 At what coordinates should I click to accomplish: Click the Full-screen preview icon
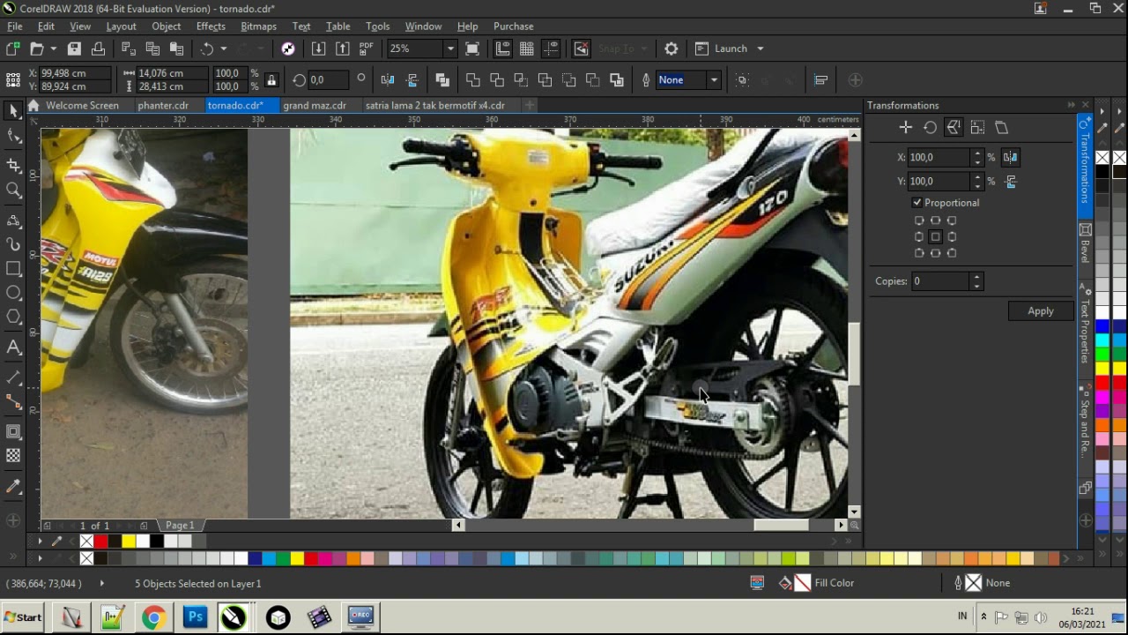coord(472,49)
